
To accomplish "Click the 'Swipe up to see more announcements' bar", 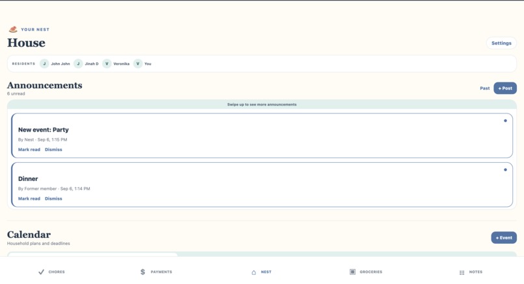I will pyautogui.click(x=262, y=104).
